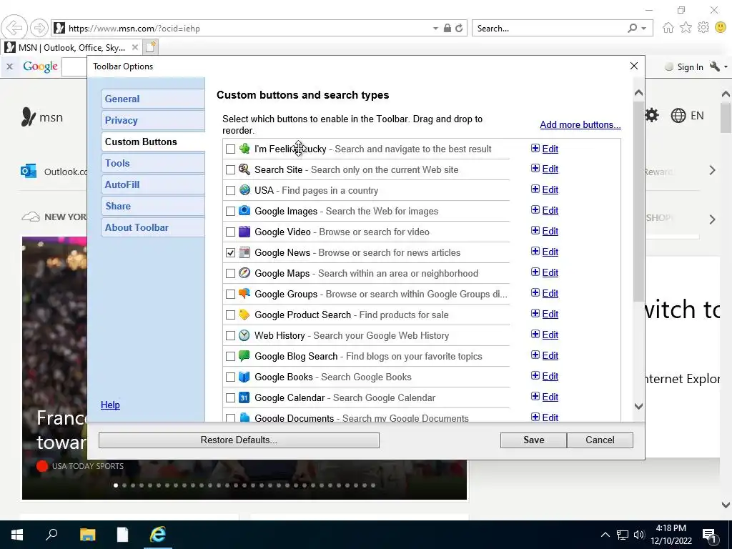732x549 pixels.
Task: Click the Google Blog Search speech bubble icon
Action: point(244,356)
